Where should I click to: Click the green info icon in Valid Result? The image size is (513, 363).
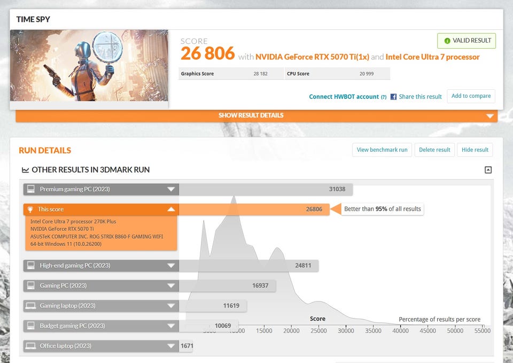coord(447,41)
